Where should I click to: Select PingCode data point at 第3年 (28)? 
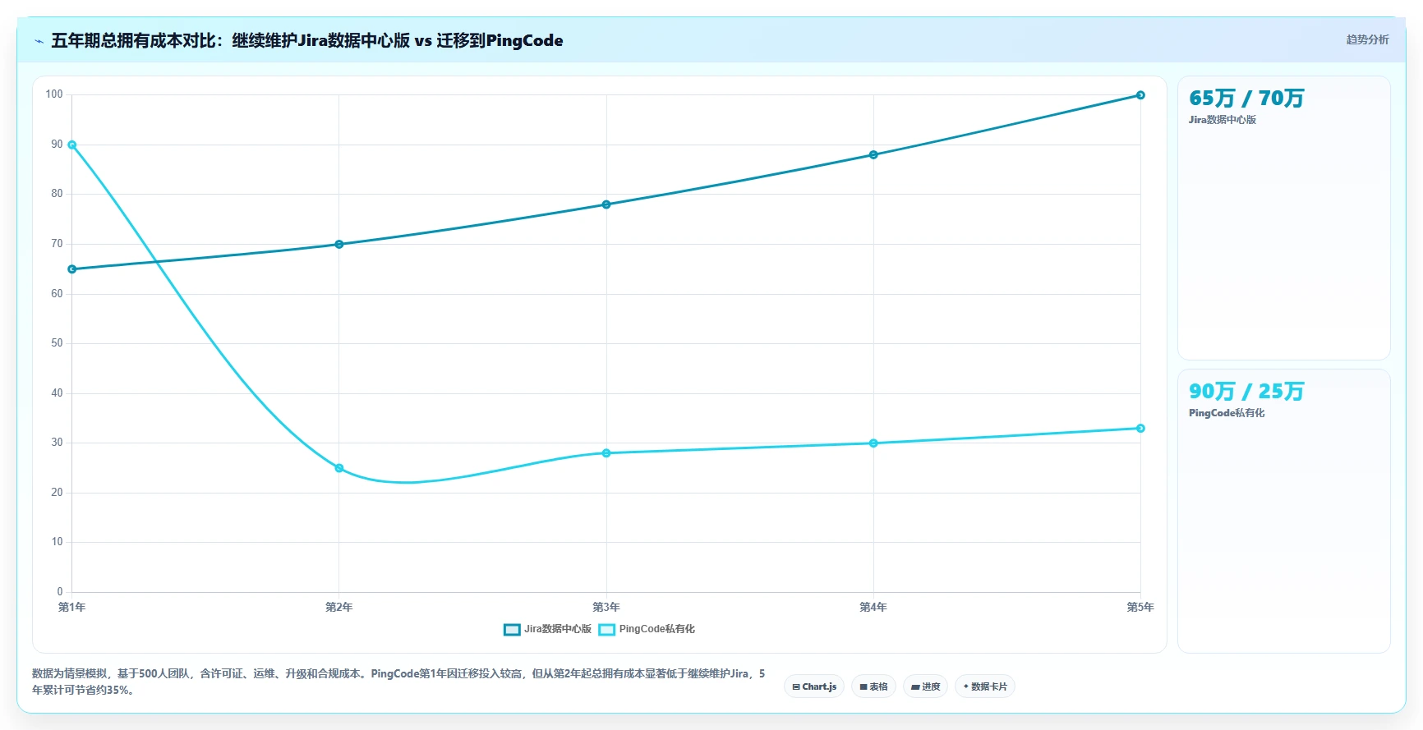click(606, 453)
